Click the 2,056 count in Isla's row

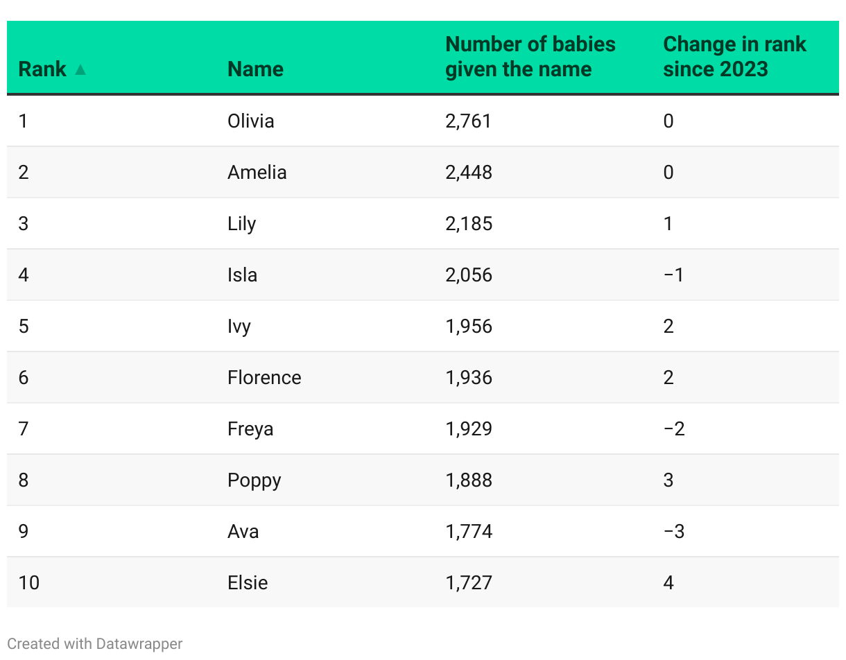click(x=468, y=275)
